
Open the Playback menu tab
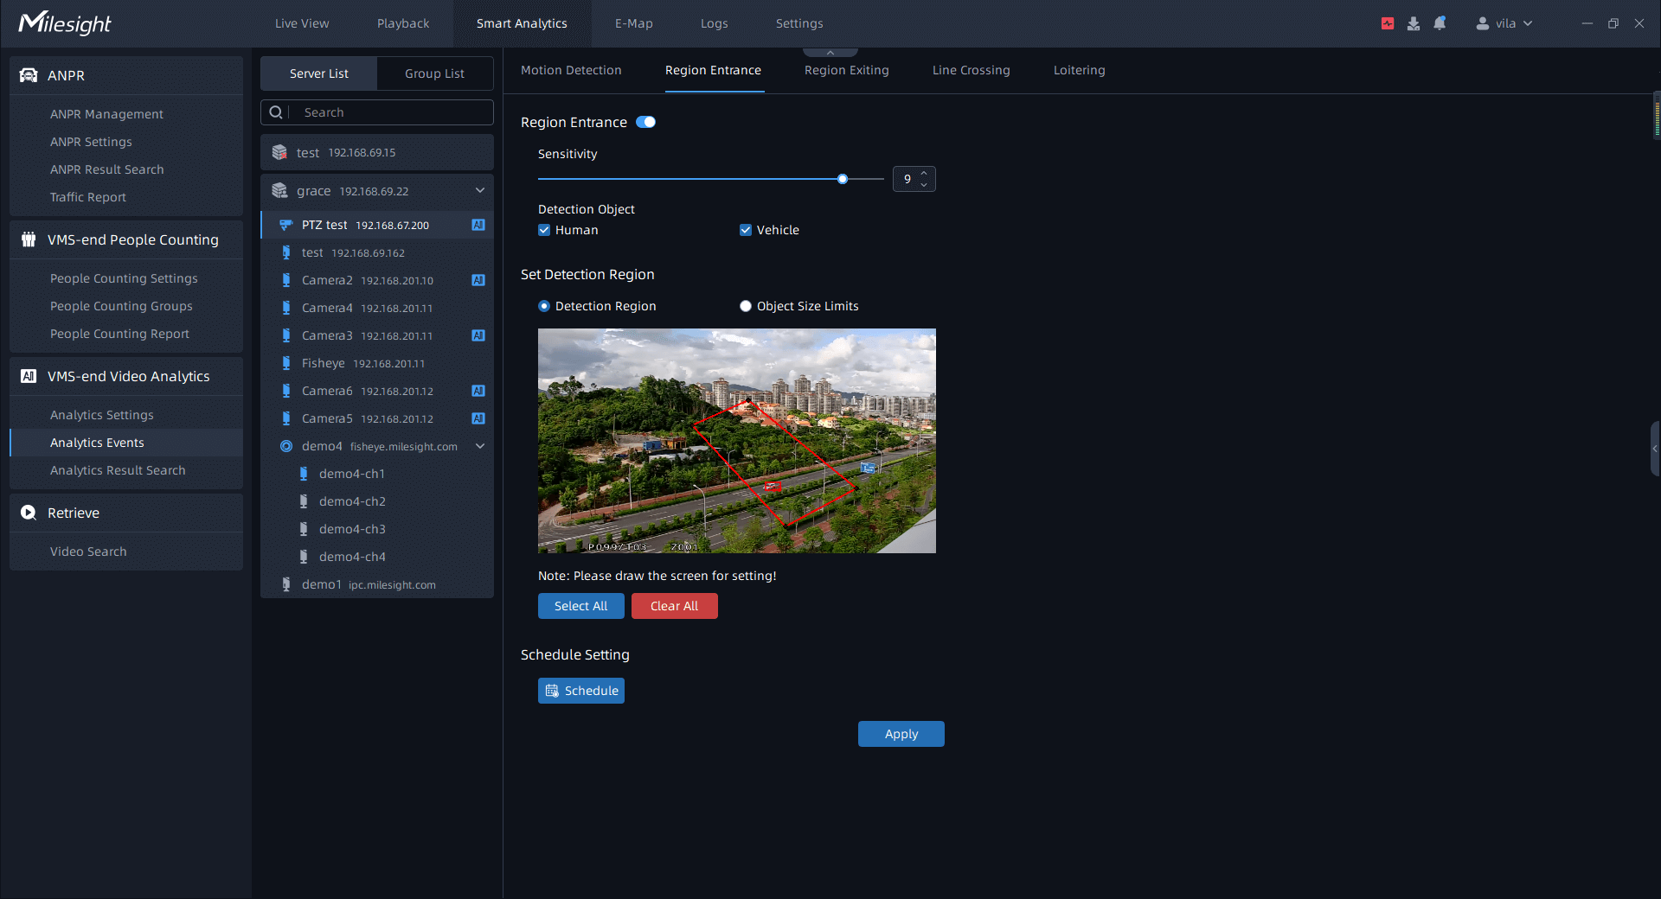click(x=403, y=23)
